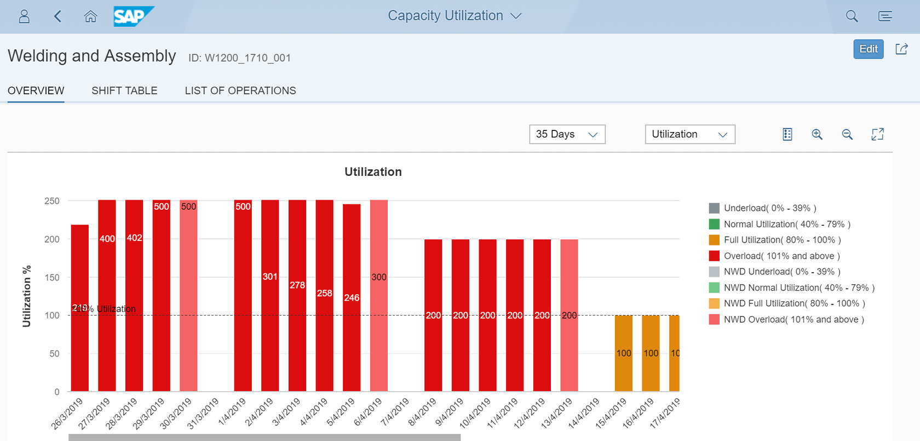Select the bar labeled 278
920x441 pixels.
297,296
